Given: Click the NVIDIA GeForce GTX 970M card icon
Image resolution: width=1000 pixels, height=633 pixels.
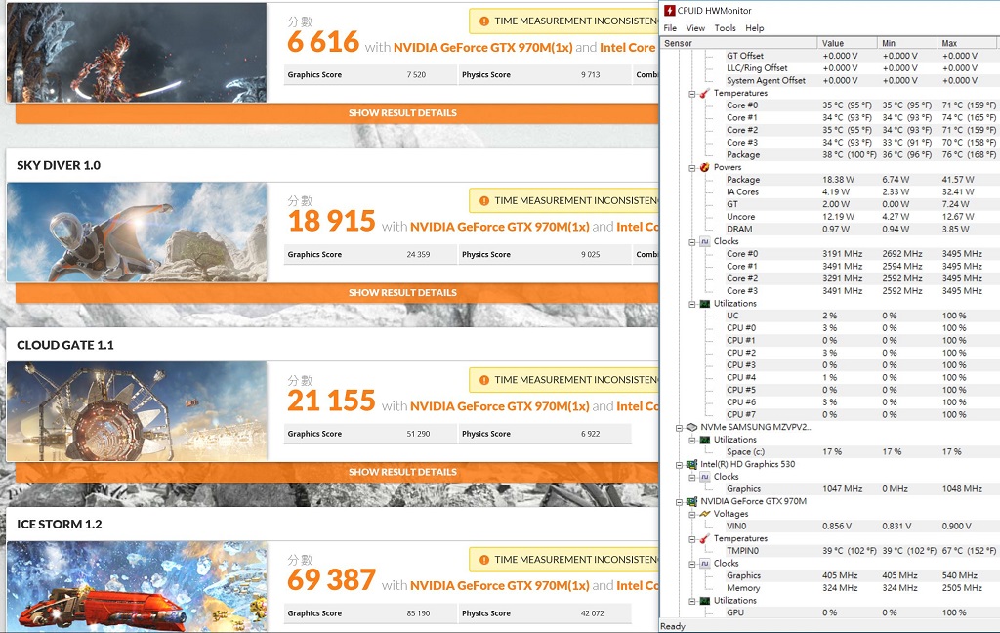Looking at the screenshot, I should 692,501.
